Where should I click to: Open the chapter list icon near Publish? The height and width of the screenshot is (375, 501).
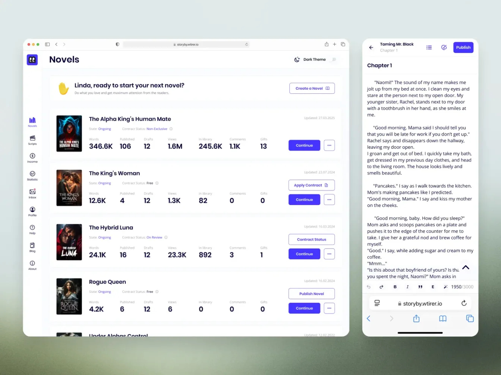(429, 47)
